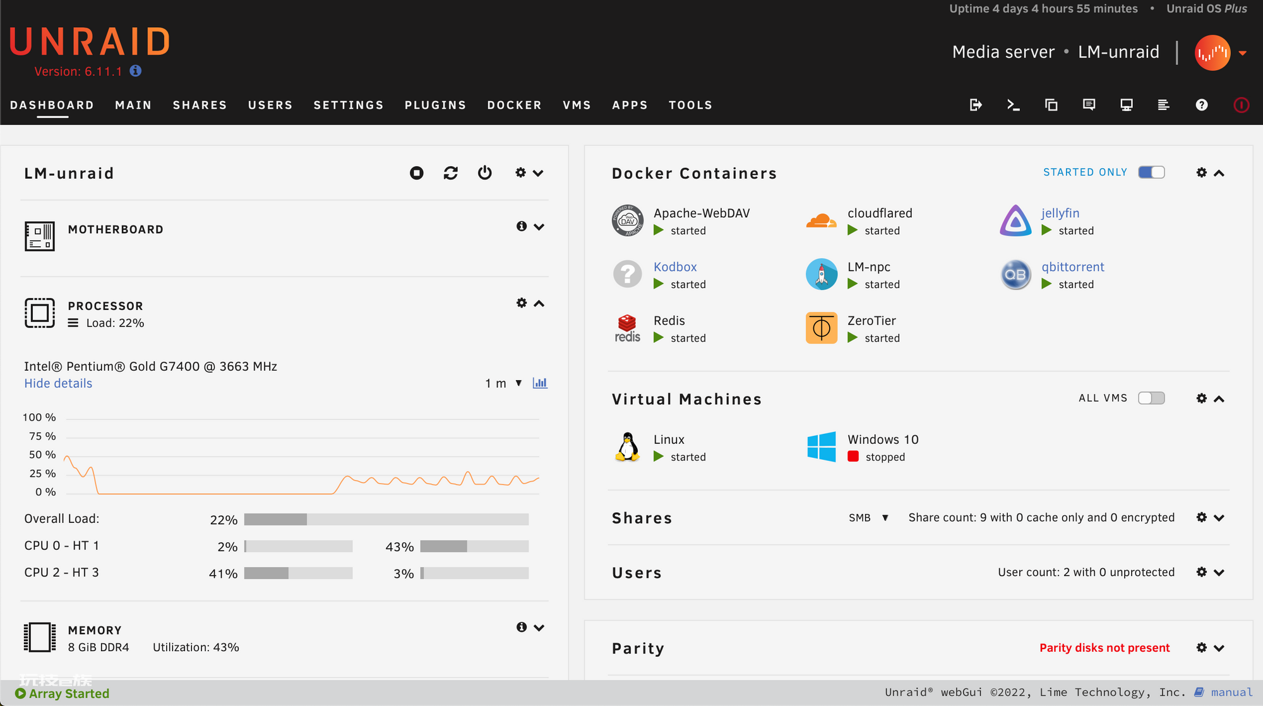The image size is (1263, 706).
Task: Open the File Manager copy icon
Action: coord(1051,105)
